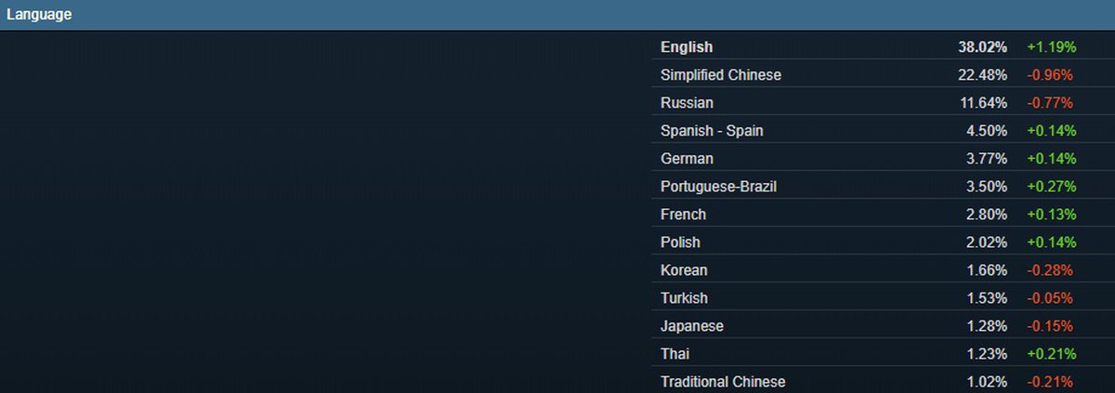Click the Turkish row label
Screen dimensions: 1115x393
[684, 298]
